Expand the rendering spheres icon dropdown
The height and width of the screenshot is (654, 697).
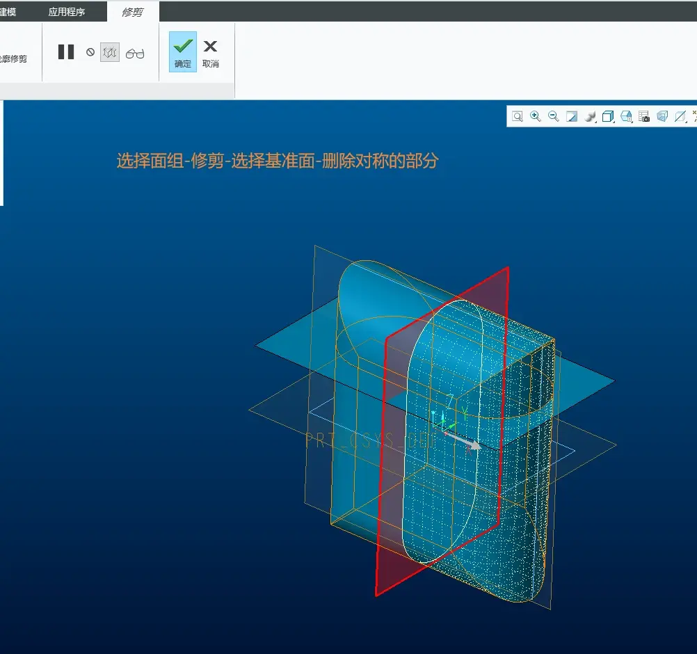tap(590, 116)
